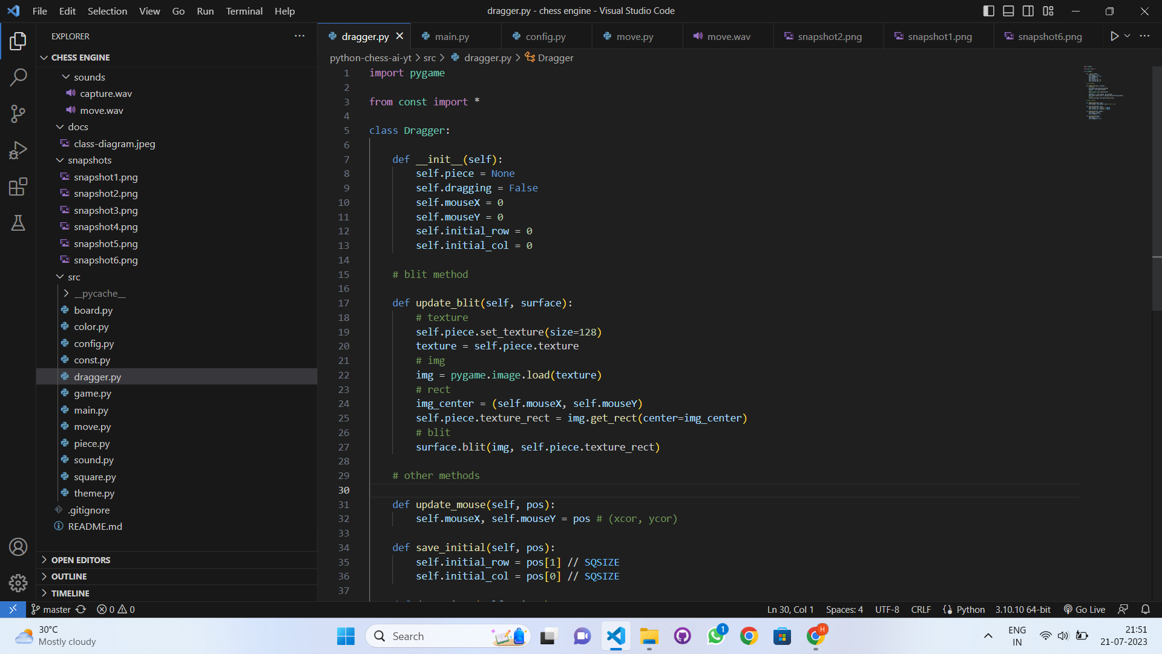Open the Accounts icon menu
Image resolution: width=1162 pixels, height=654 pixels.
coord(18,547)
